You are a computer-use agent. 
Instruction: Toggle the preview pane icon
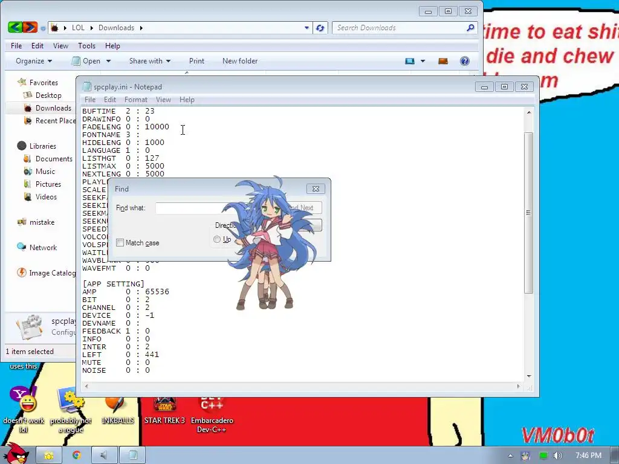coord(443,61)
